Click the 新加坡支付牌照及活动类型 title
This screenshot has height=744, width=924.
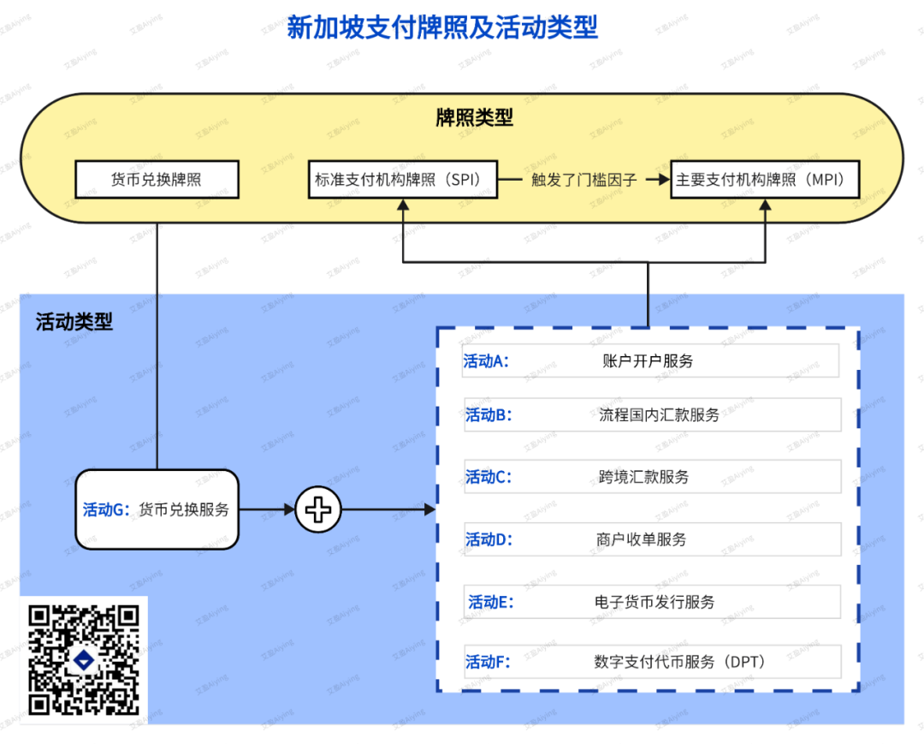[x=441, y=27]
